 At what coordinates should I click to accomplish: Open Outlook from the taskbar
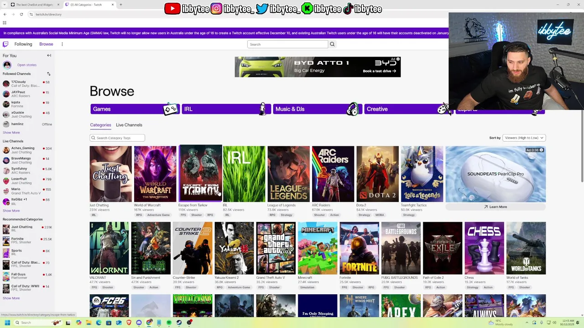[119, 323]
